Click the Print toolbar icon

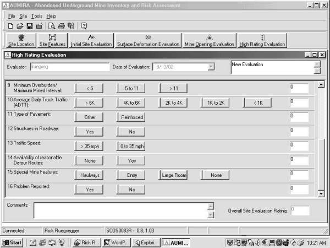(62, 26)
